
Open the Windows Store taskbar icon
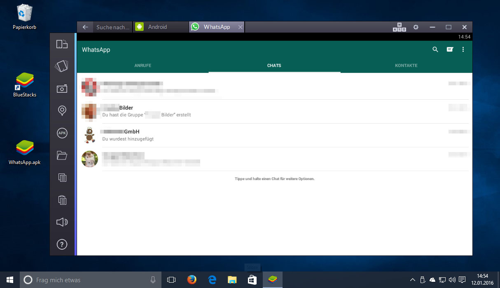tap(252, 280)
